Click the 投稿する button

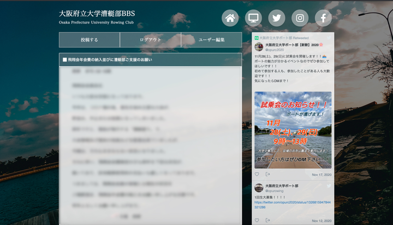(x=90, y=40)
